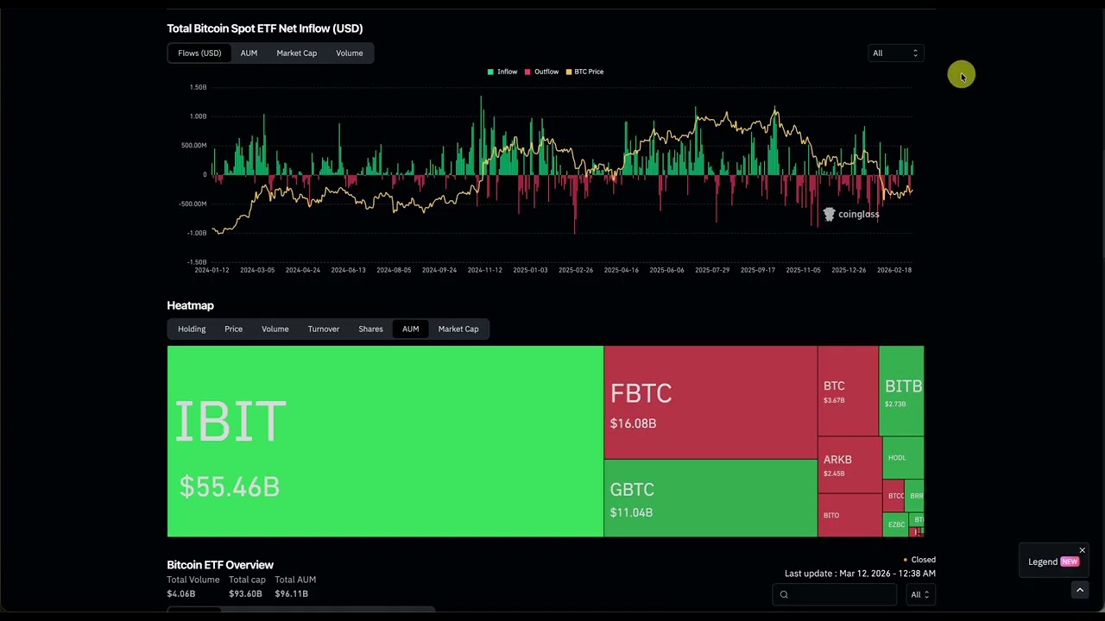
Task: Click the scroll-to-top arrow button
Action: pos(1079,590)
